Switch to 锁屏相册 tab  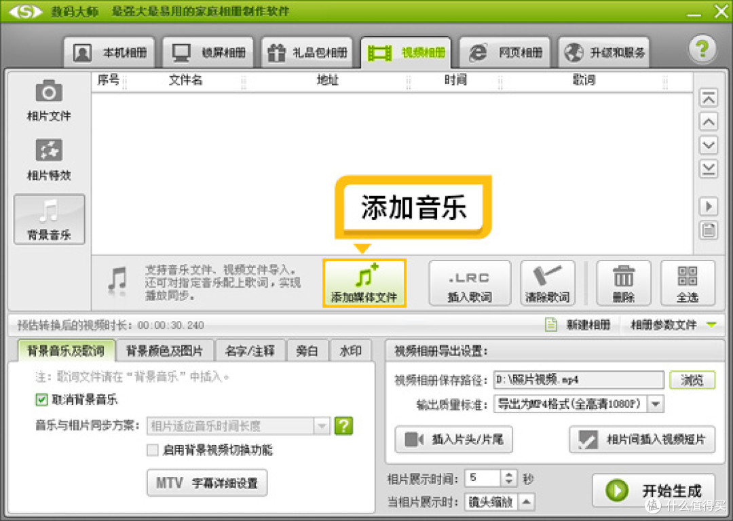[208, 52]
